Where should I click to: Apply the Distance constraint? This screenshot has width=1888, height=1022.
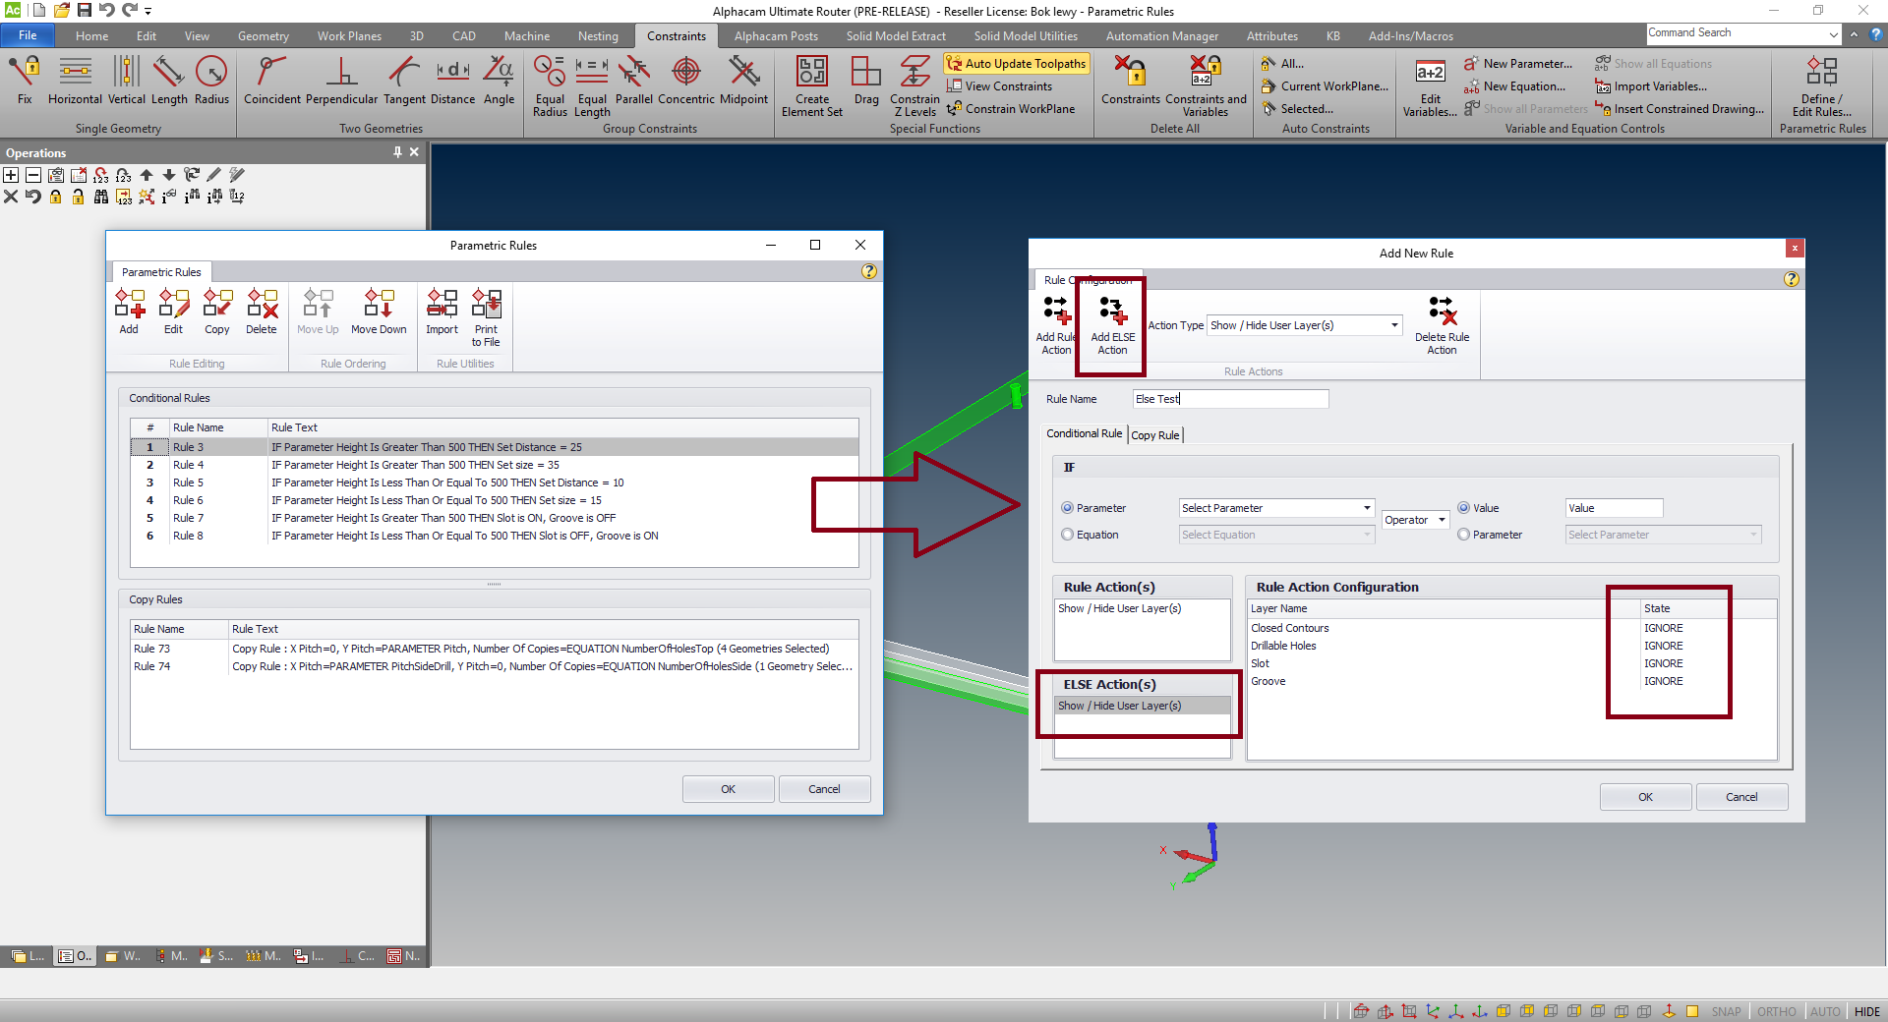click(452, 81)
